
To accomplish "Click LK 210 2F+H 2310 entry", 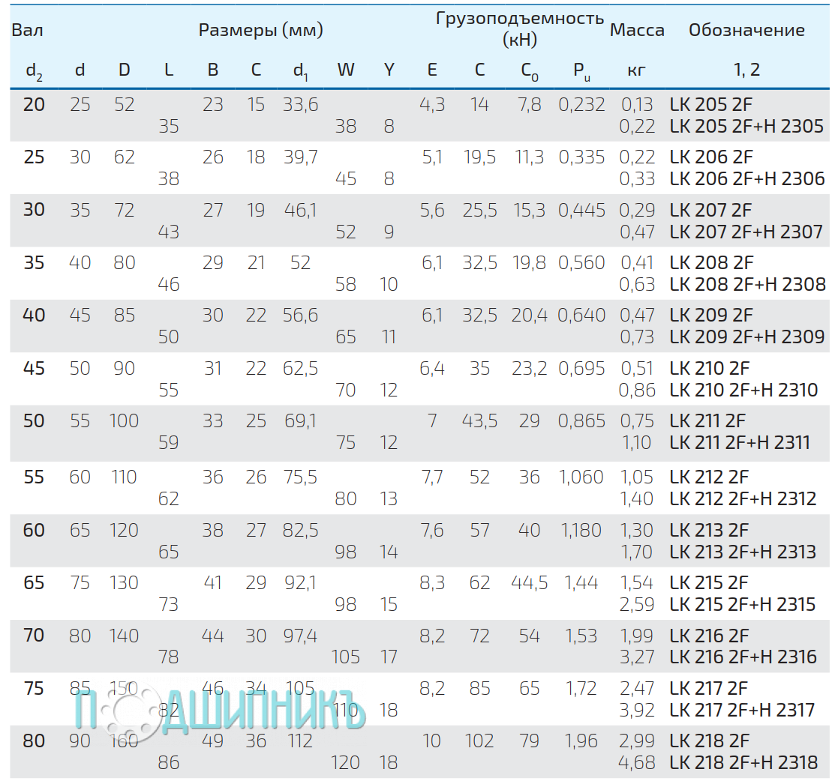I will [743, 390].
